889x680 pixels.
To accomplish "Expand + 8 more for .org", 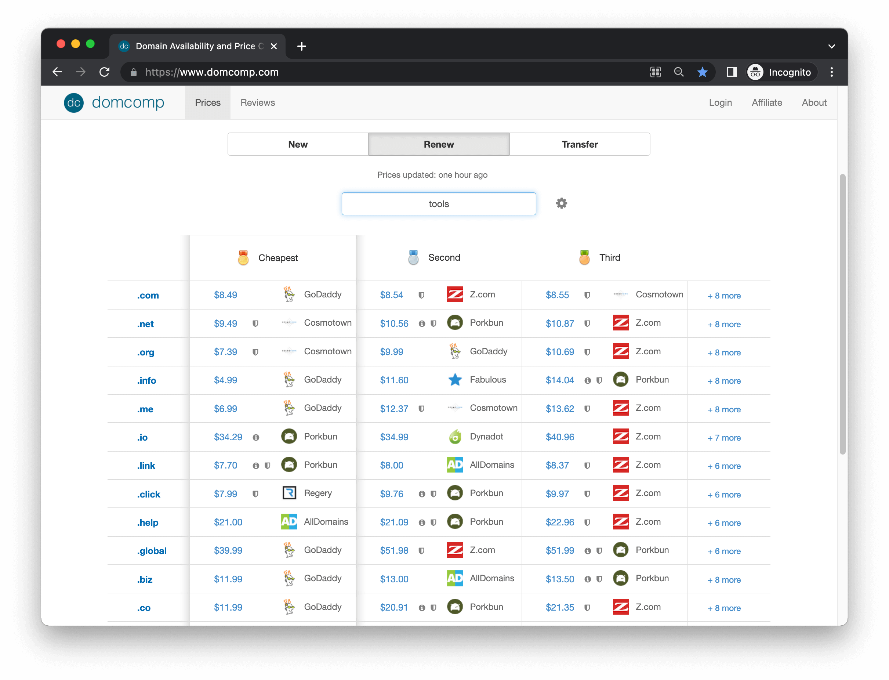I will (724, 352).
